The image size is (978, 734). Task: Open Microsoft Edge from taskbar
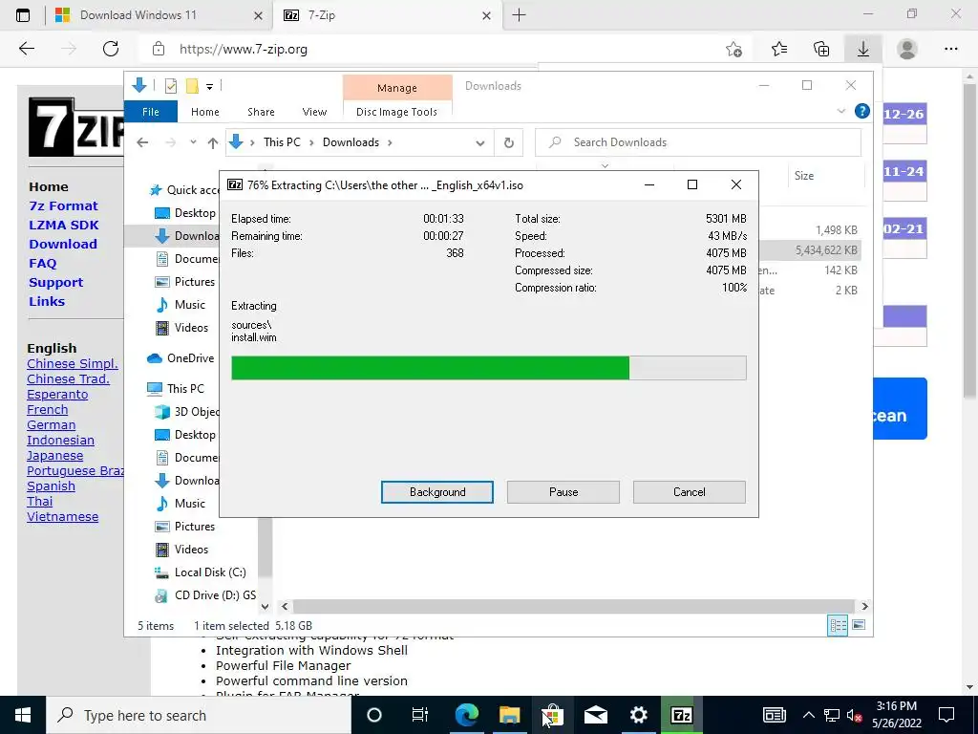click(x=466, y=715)
